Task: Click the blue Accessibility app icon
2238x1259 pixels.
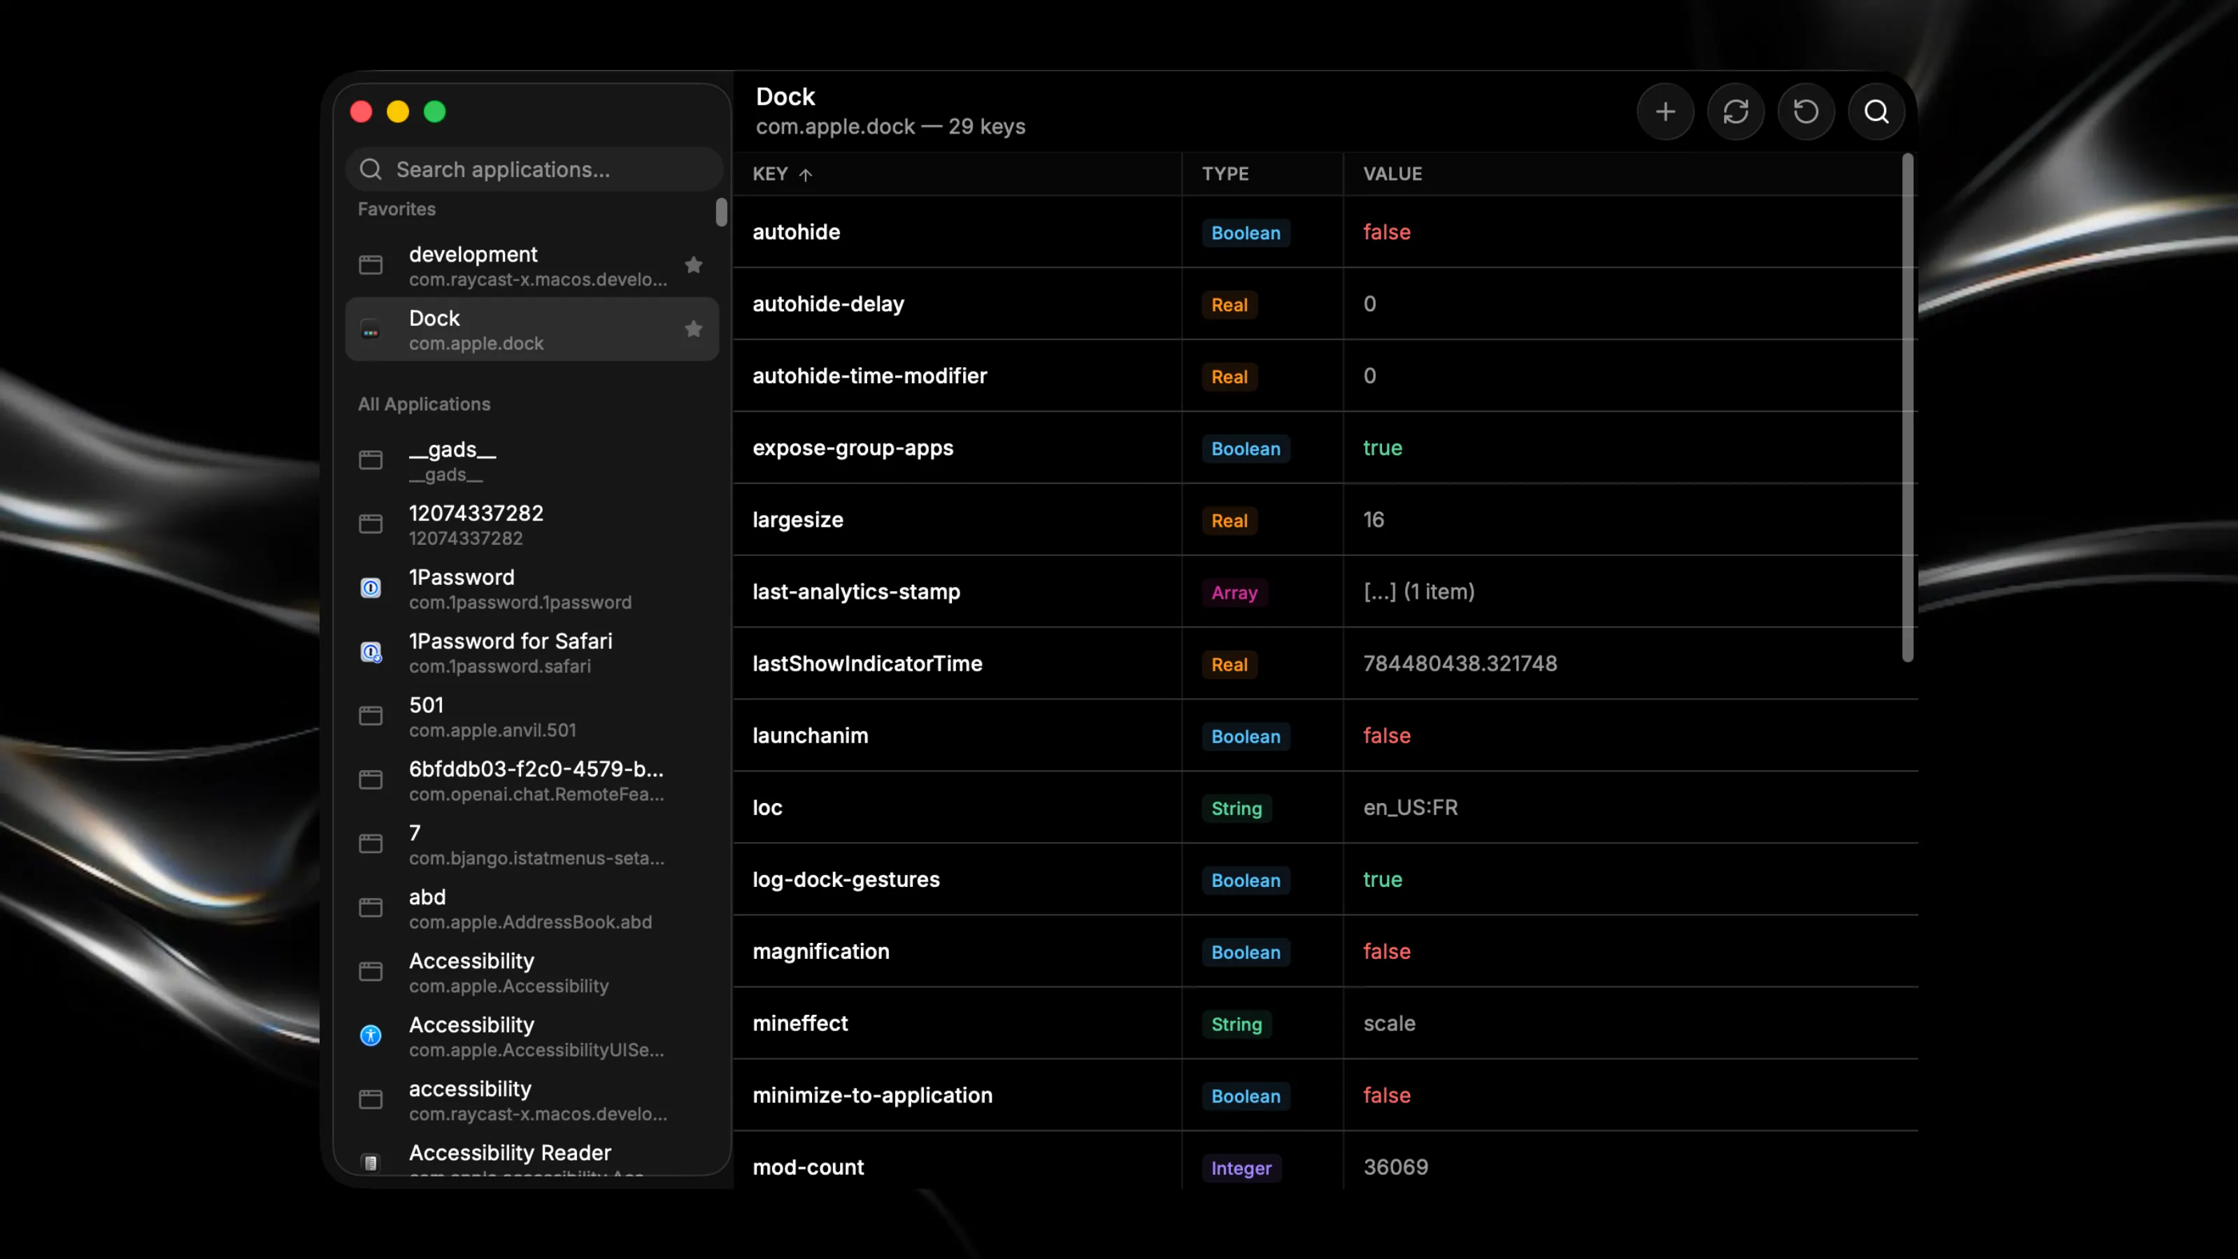Action: (371, 1036)
